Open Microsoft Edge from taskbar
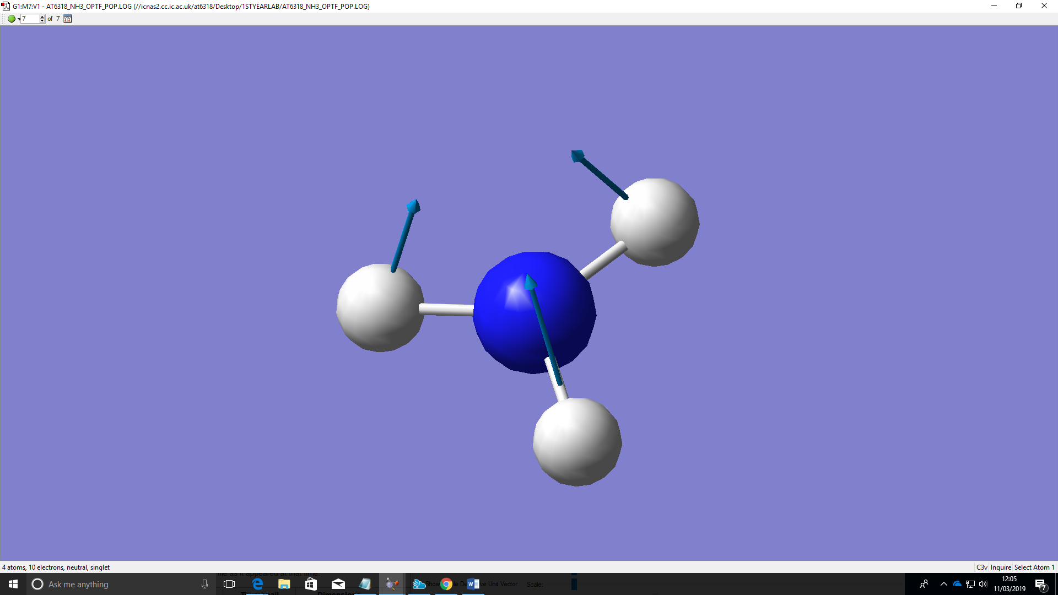 click(257, 584)
